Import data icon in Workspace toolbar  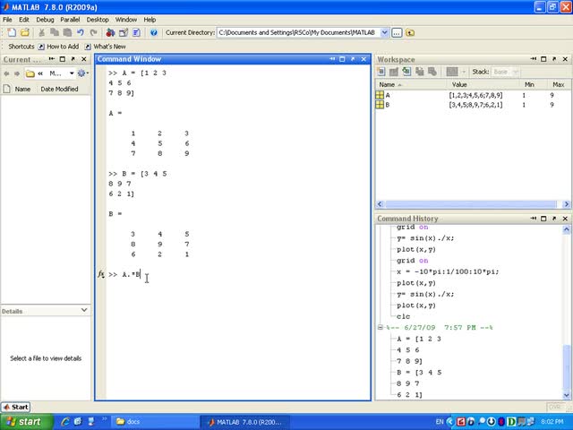406,72
